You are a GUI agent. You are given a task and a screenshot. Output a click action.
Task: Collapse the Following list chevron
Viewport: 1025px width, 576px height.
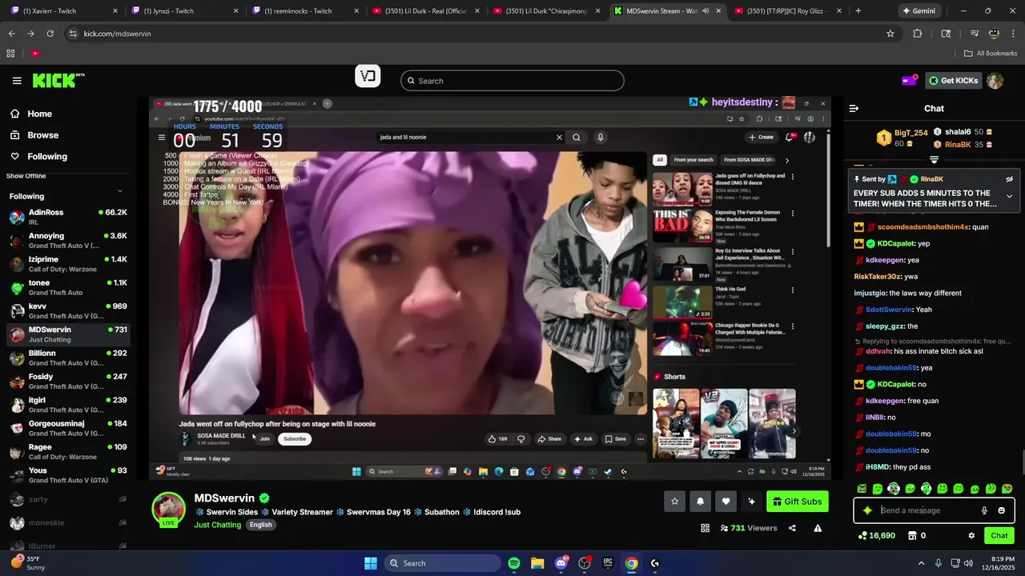click(120, 190)
